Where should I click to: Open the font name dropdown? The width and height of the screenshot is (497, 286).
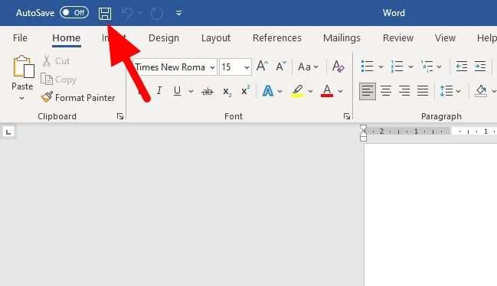(212, 67)
